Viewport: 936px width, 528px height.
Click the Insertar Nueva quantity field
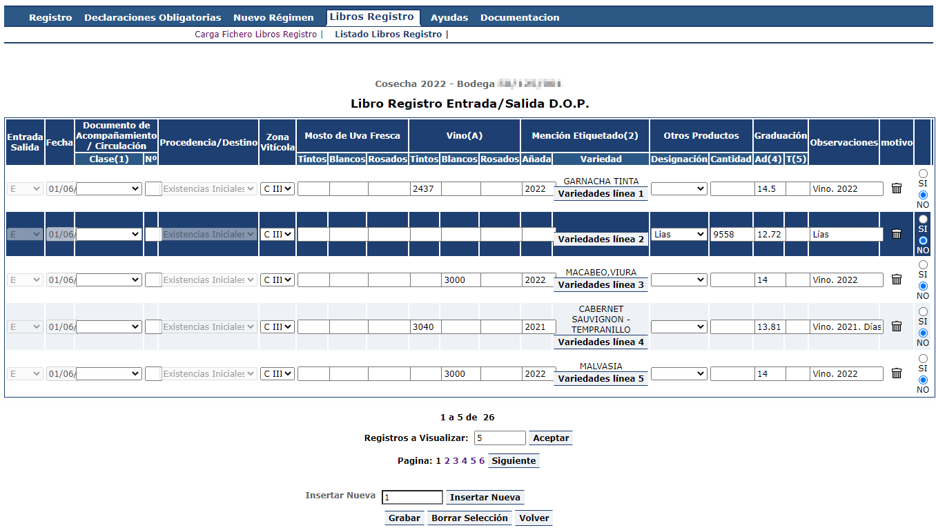click(412, 498)
